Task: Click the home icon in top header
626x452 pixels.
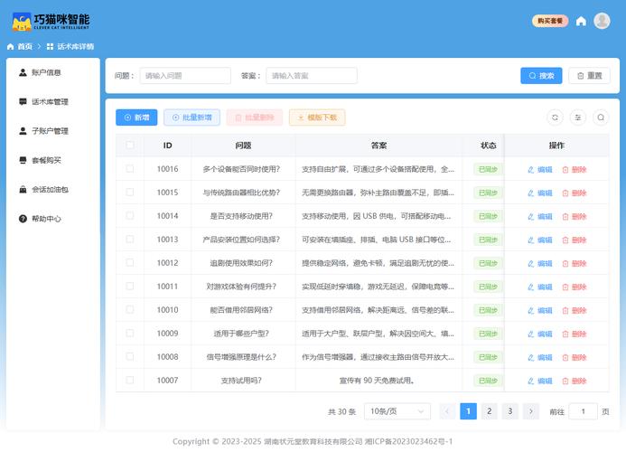Action: pyautogui.click(x=581, y=21)
